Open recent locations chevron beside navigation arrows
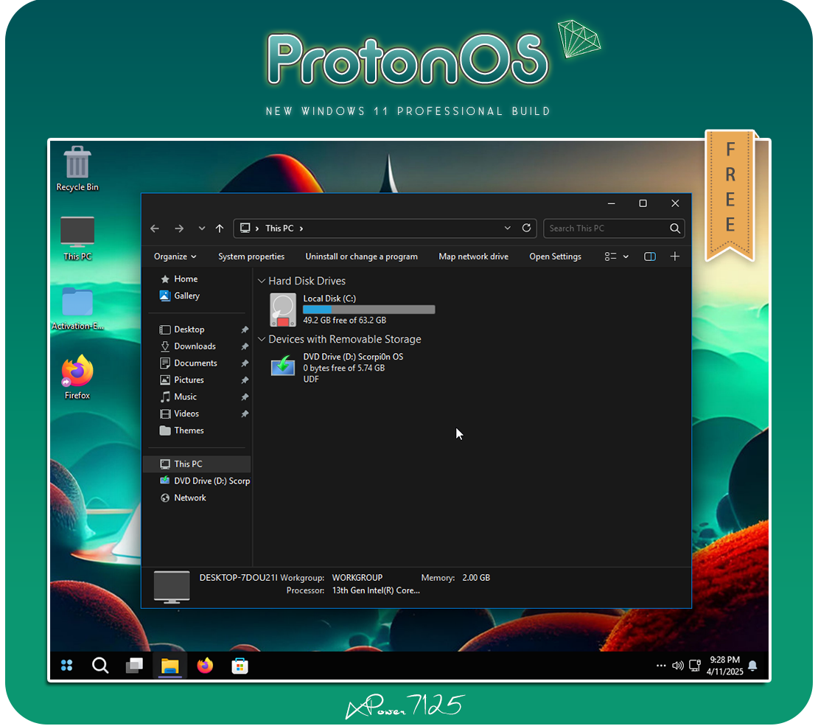 [x=201, y=228]
